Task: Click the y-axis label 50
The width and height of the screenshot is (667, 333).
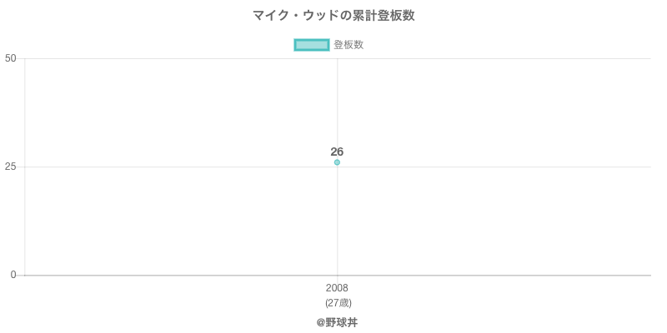Action: (x=10, y=58)
